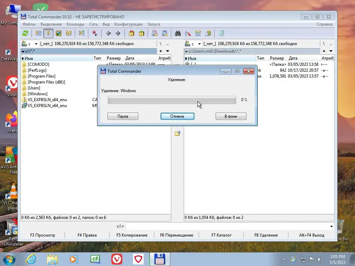Click Alt+F4 Выход button
This screenshot has height=266, width=355.
[312, 235]
